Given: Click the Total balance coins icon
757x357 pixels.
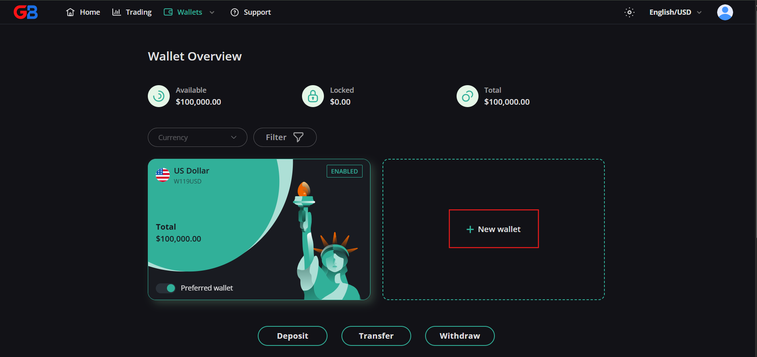Looking at the screenshot, I should [467, 96].
